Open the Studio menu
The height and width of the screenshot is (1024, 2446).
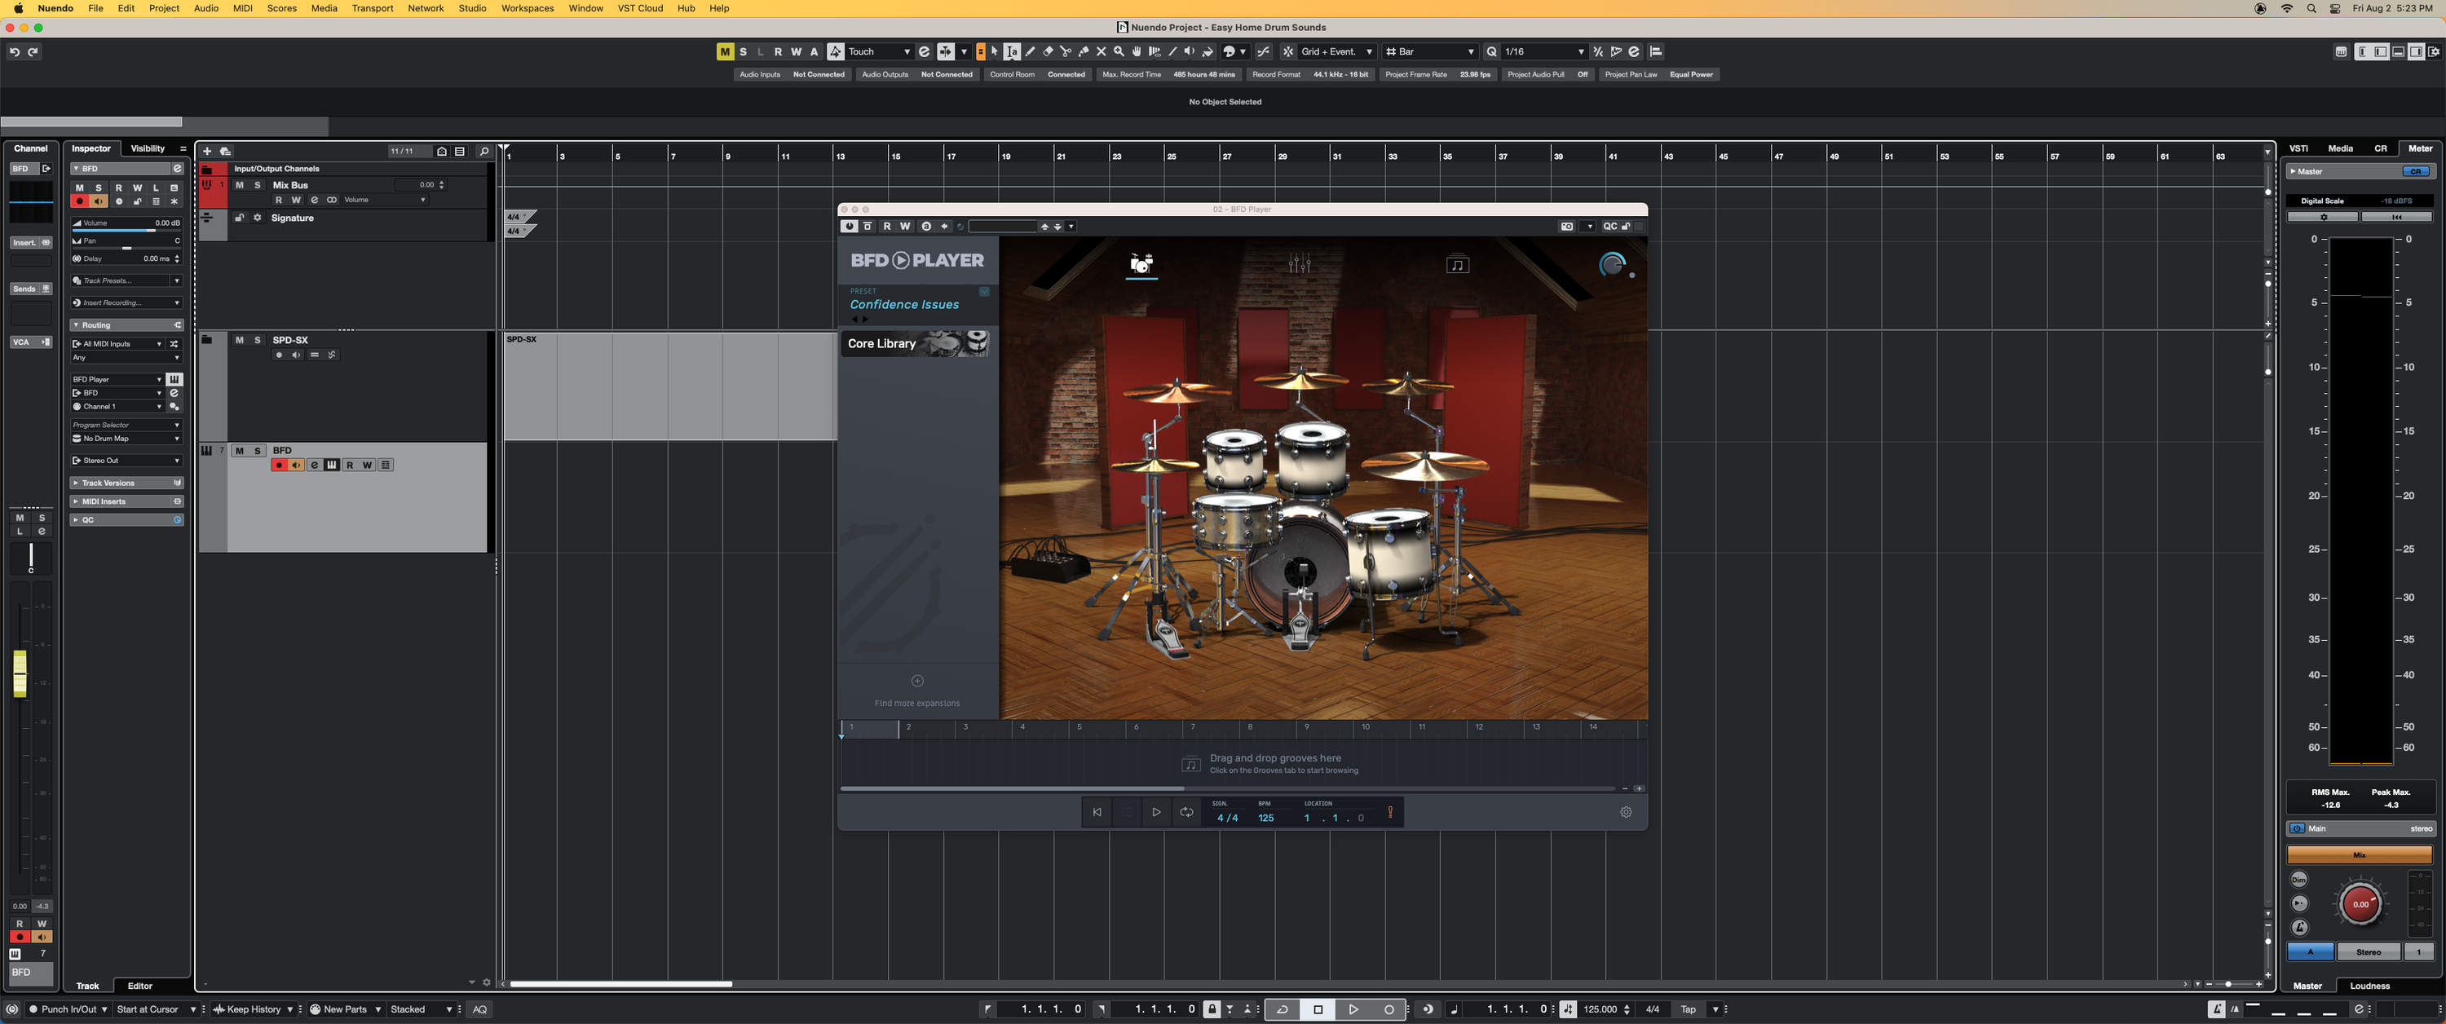pyautogui.click(x=472, y=8)
